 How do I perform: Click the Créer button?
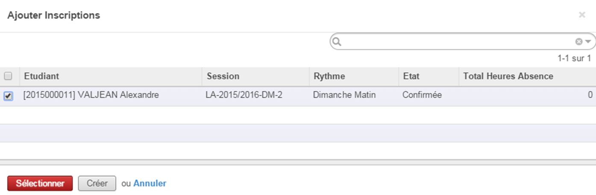[97, 184]
